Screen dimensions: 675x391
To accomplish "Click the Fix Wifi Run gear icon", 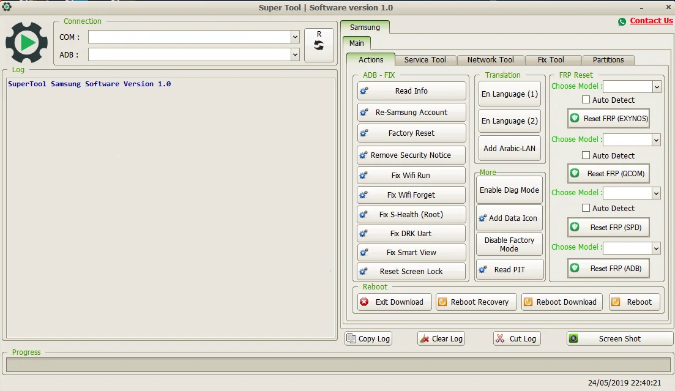I will (364, 175).
